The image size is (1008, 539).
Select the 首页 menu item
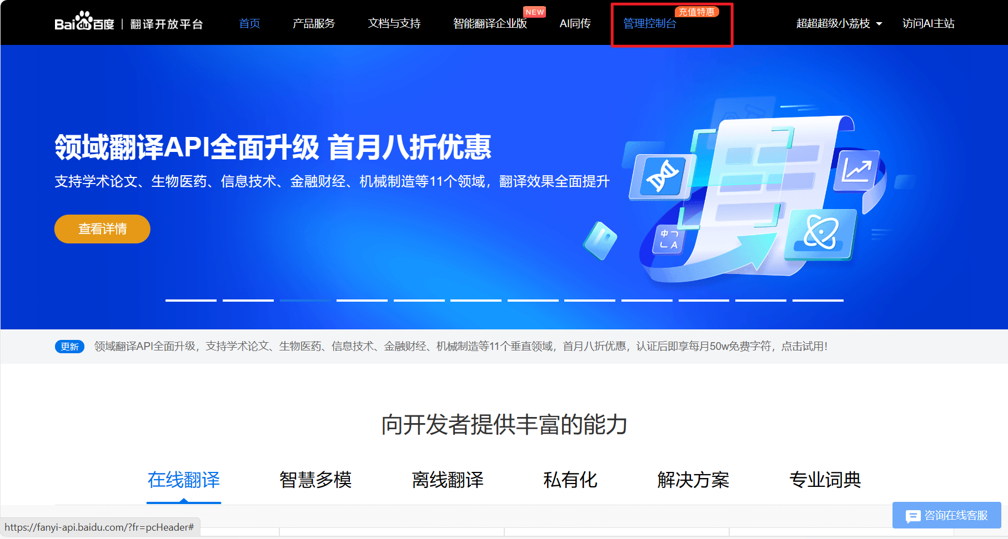[x=249, y=23]
